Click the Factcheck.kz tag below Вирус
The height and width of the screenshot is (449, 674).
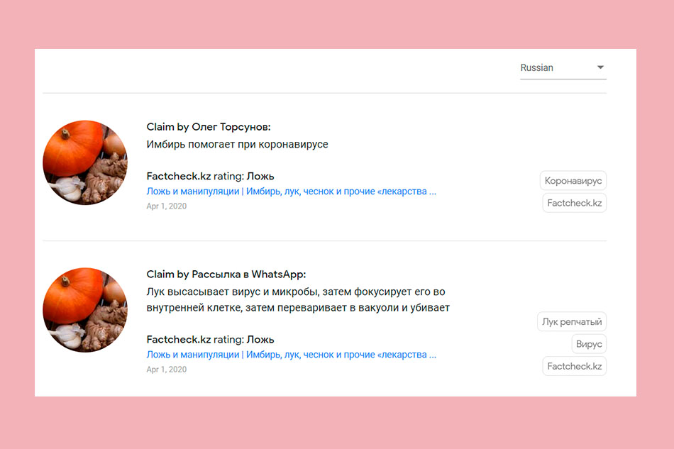pos(574,366)
